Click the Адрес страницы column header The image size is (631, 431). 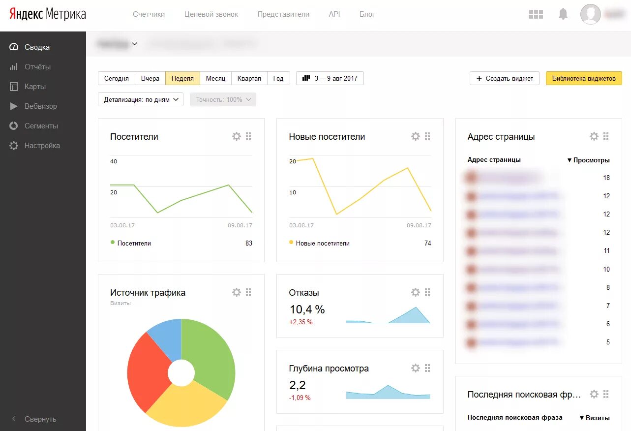click(494, 160)
